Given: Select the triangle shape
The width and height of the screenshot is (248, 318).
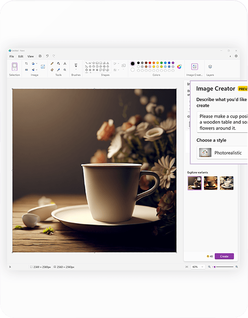Looking at the screenshot, I should (x=108, y=63).
